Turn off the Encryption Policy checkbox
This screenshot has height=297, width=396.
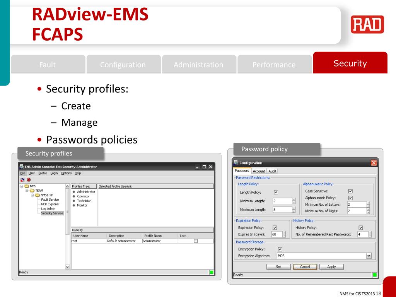(280, 249)
